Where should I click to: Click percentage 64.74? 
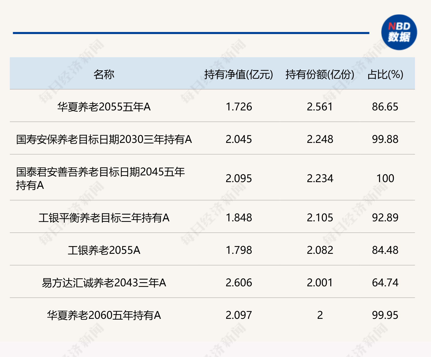click(385, 283)
